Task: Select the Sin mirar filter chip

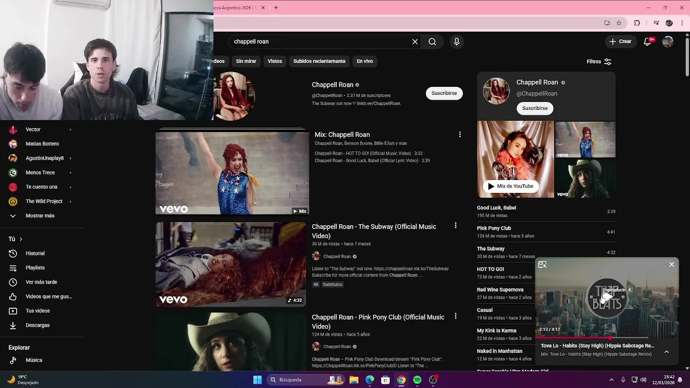Action: [246, 61]
